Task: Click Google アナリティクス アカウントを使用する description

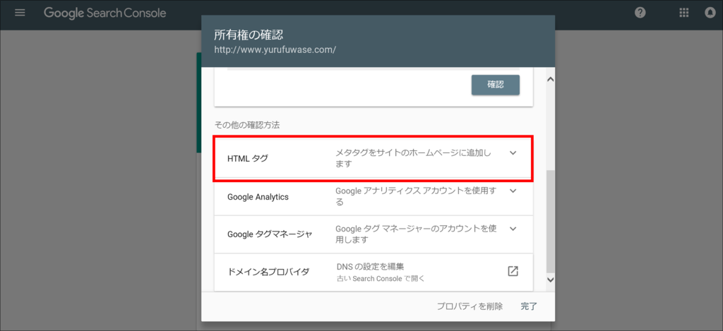Action: pos(415,196)
